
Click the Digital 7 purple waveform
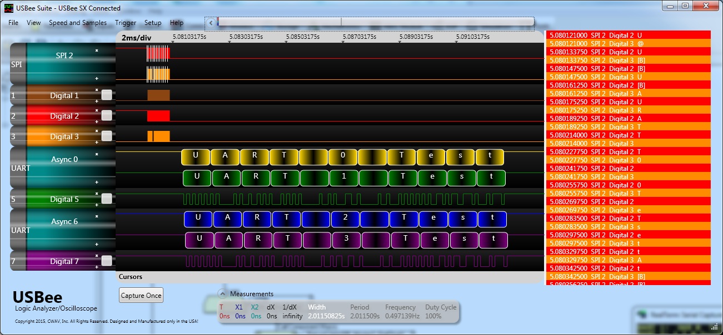[x=347, y=261]
